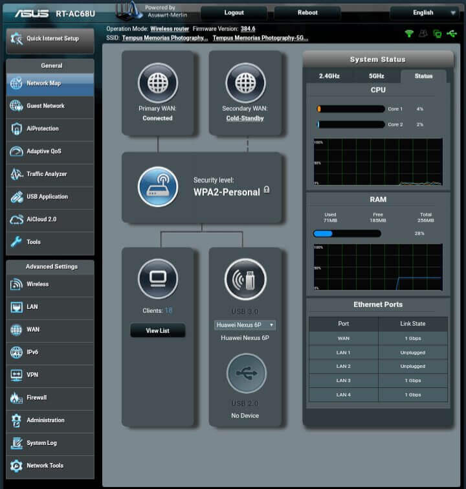Click the guest network status icon in header
Image resolution: width=466 pixels, height=489 pixels.
(x=423, y=34)
